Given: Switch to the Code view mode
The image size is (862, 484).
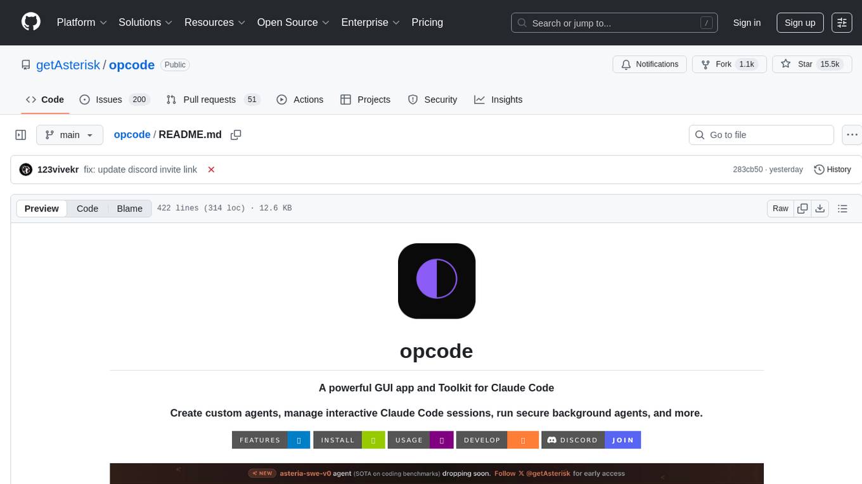Looking at the screenshot, I should pyautogui.click(x=87, y=208).
